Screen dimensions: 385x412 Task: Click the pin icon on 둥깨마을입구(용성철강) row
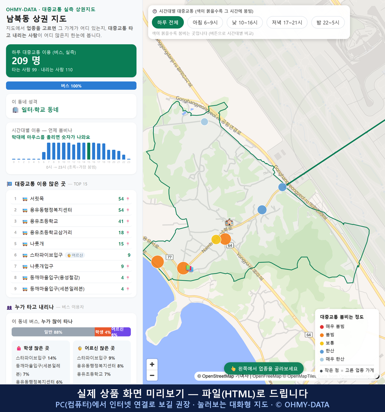[128, 278]
